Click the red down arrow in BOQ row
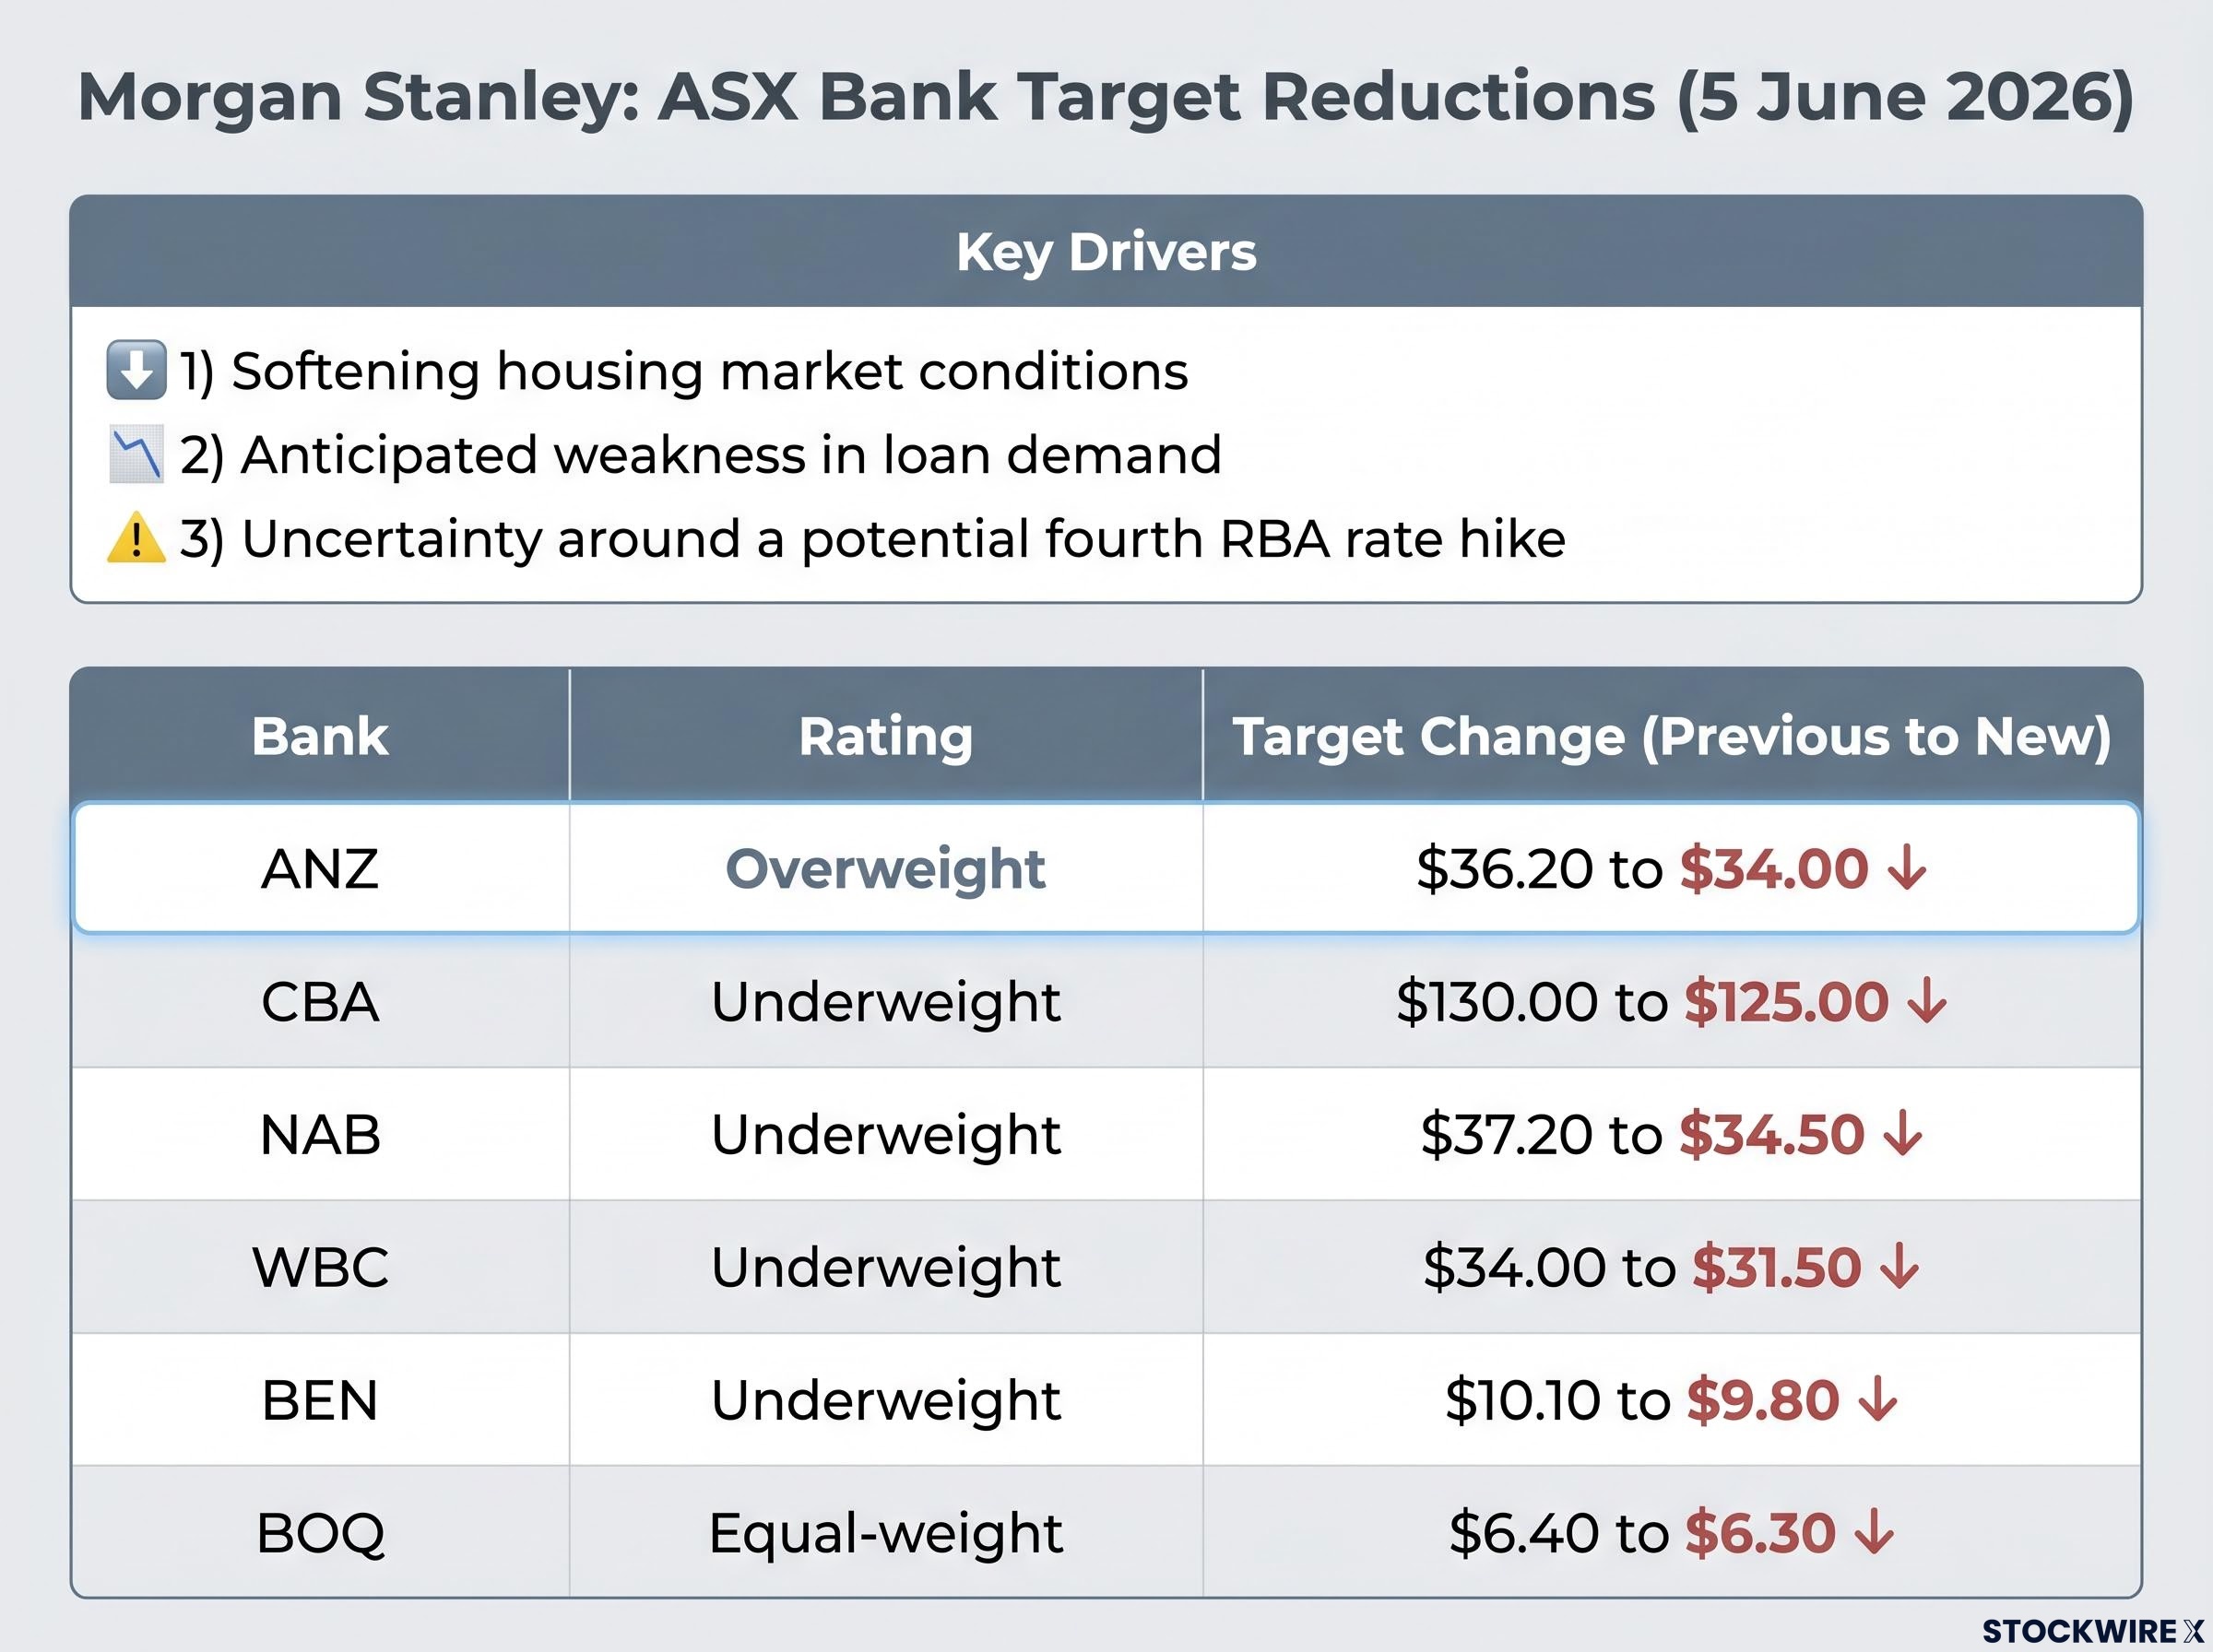 tap(1874, 1532)
